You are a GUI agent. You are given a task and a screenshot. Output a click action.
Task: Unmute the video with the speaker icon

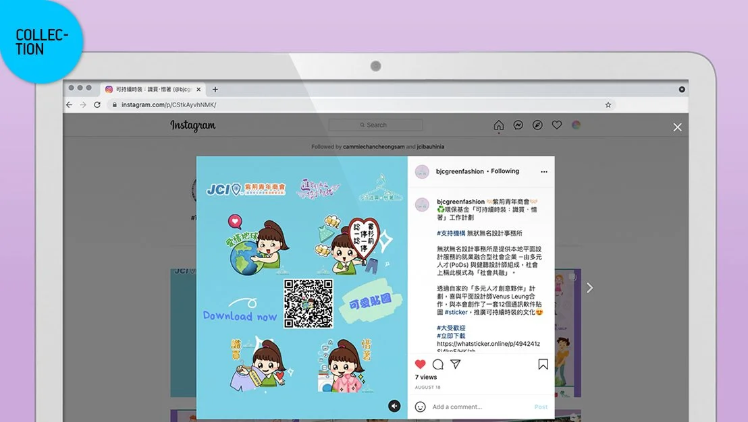pyautogui.click(x=394, y=406)
